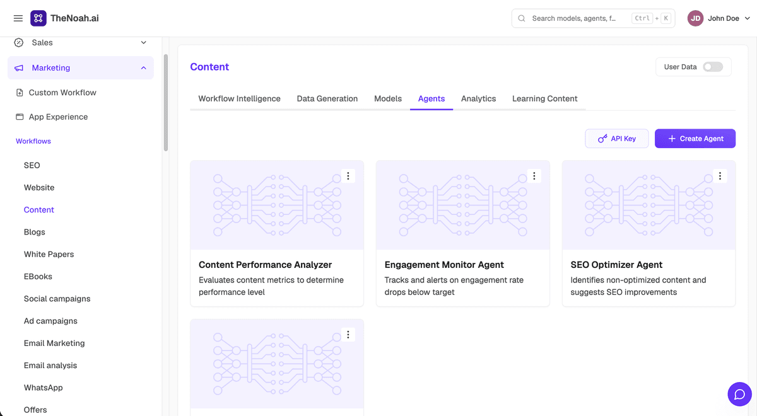This screenshot has width=757, height=416.
Task: Switch to the Workflow Intelligence tab
Action: click(239, 98)
